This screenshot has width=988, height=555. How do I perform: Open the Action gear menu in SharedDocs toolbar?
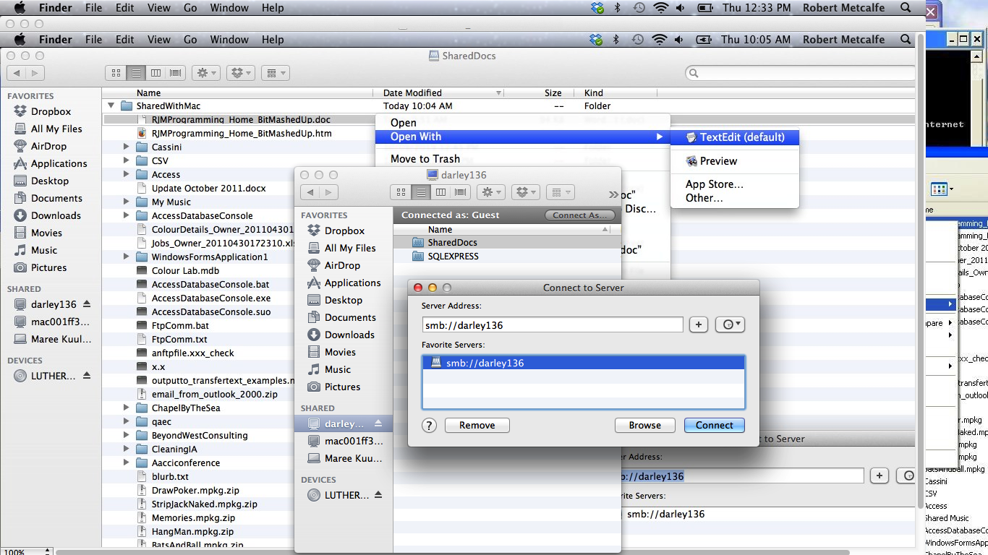(207, 73)
